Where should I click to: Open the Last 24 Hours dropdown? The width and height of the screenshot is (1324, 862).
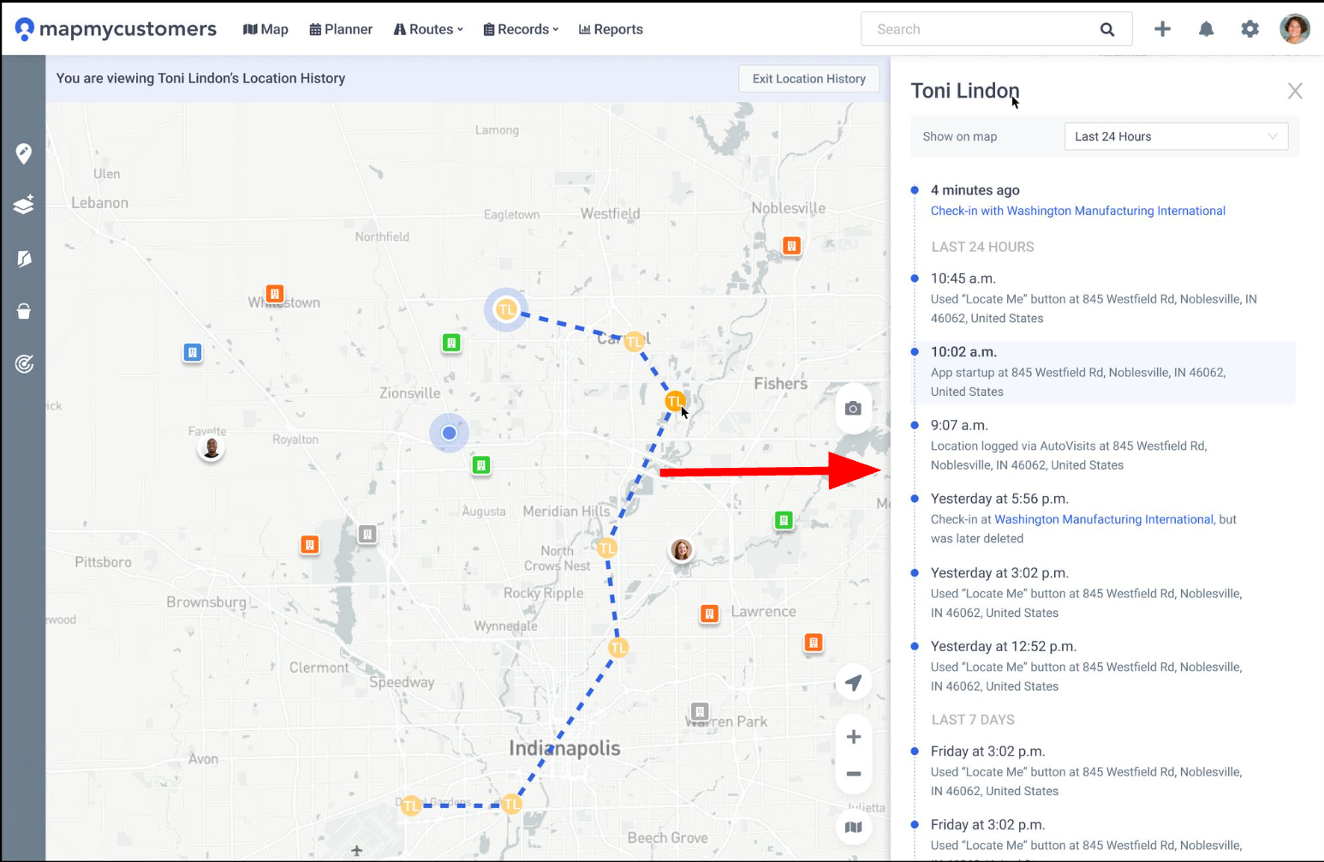[1176, 136]
